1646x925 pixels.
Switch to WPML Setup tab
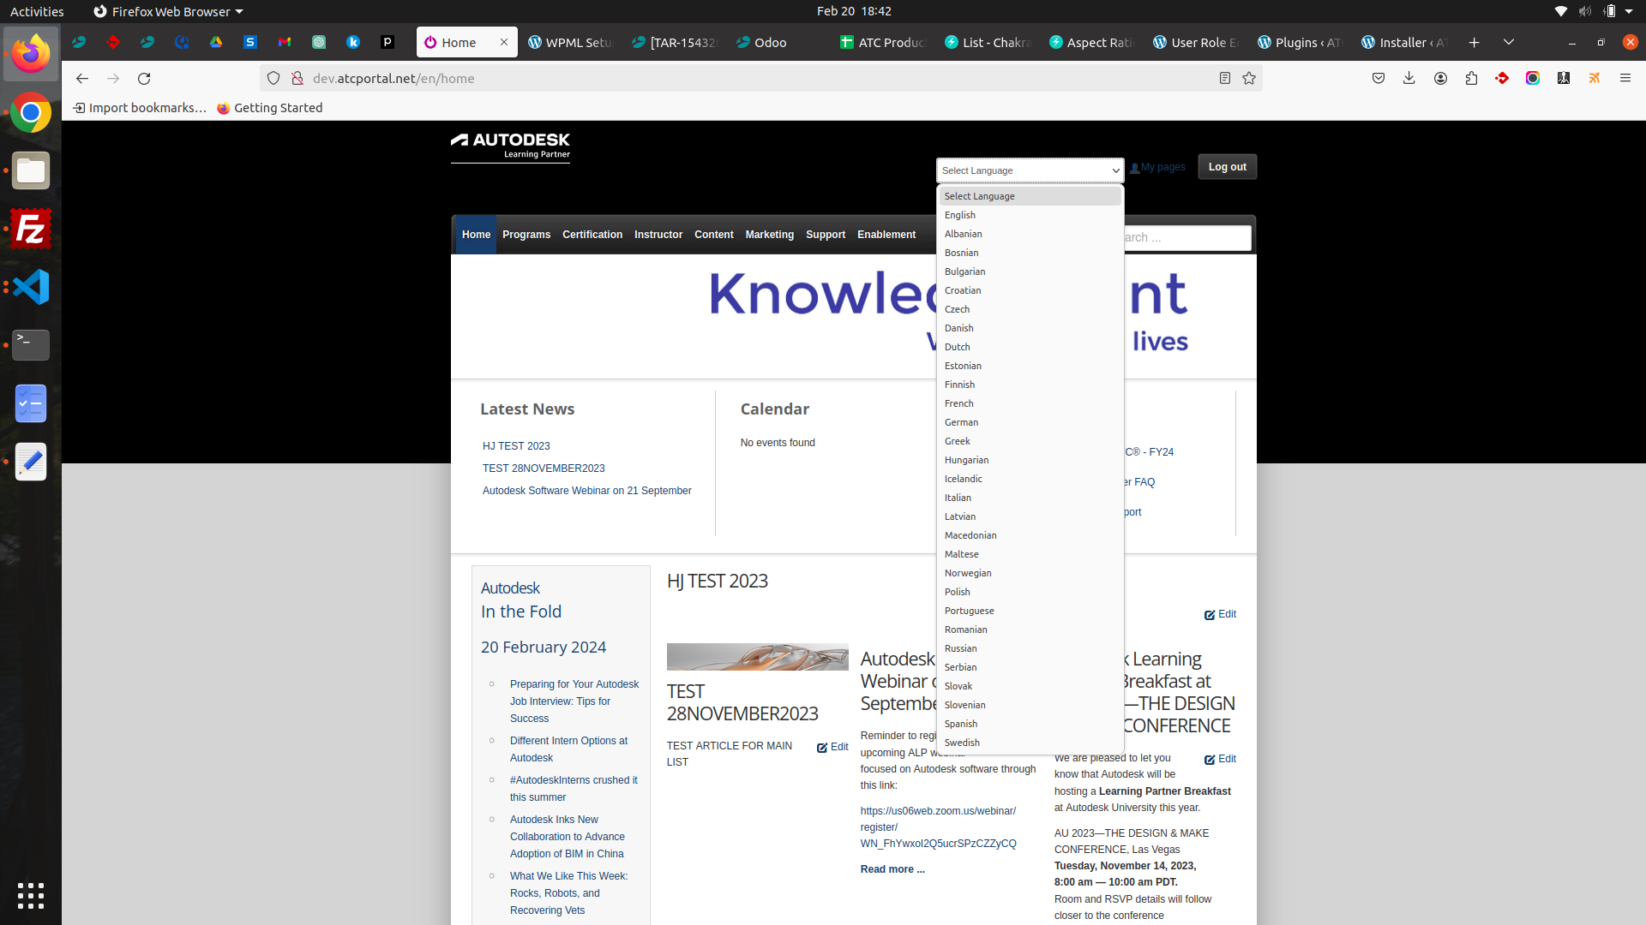point(570,42)
